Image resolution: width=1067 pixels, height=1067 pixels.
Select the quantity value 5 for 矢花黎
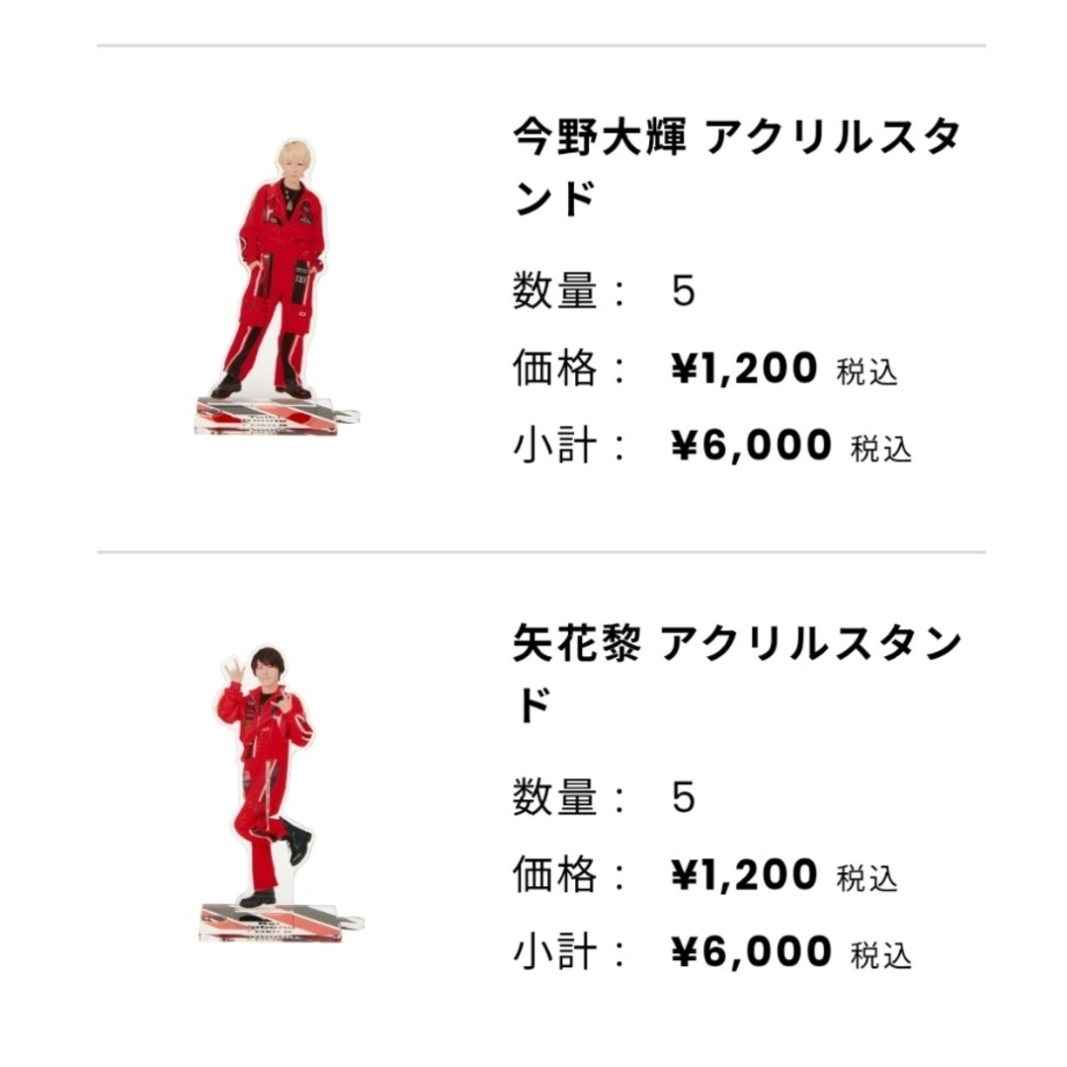click(x=684, y=797)
